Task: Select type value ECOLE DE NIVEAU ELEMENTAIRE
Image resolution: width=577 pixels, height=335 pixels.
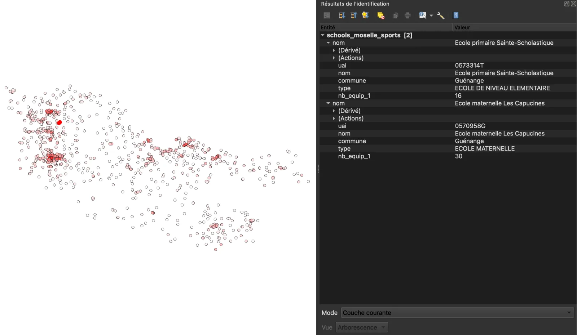Action: tap(502, 88)
